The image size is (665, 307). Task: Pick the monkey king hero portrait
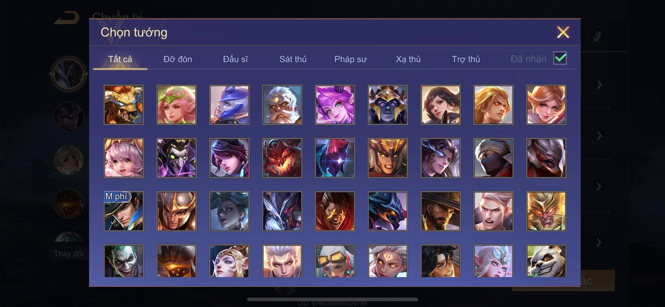coord(546,211)
